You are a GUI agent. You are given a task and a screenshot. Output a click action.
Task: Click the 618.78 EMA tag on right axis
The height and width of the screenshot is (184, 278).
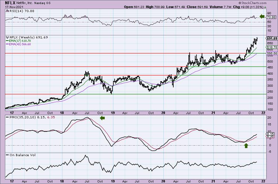pos(272,47)
